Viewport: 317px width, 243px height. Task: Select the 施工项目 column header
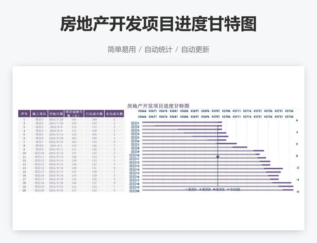tap(39, 114)
